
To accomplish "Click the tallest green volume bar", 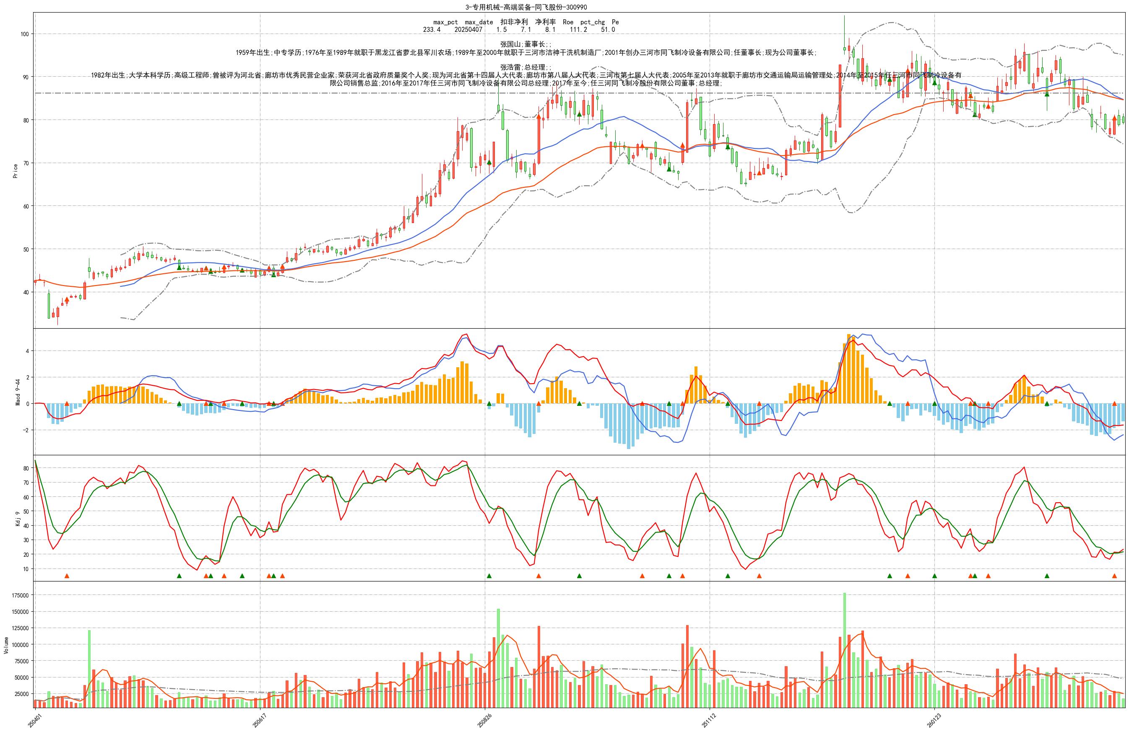I will click(x=844, y=649).
